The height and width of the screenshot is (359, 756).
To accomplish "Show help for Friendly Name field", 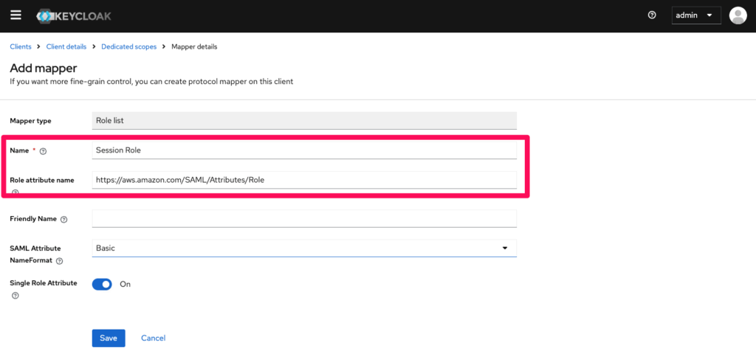I will 63,220.
